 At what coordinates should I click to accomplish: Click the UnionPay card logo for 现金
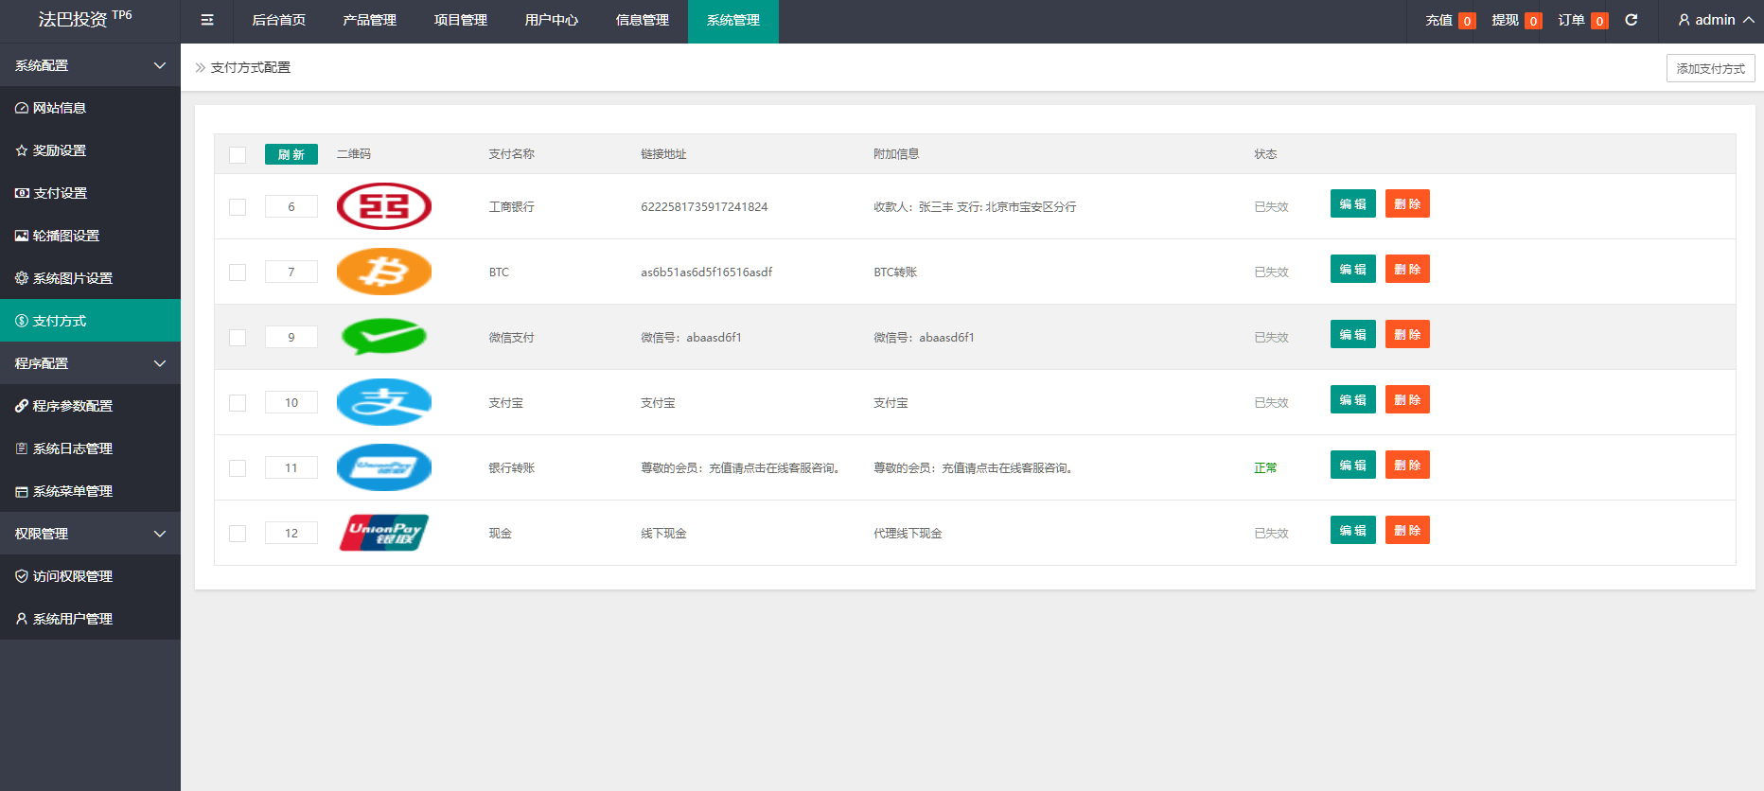384,533
